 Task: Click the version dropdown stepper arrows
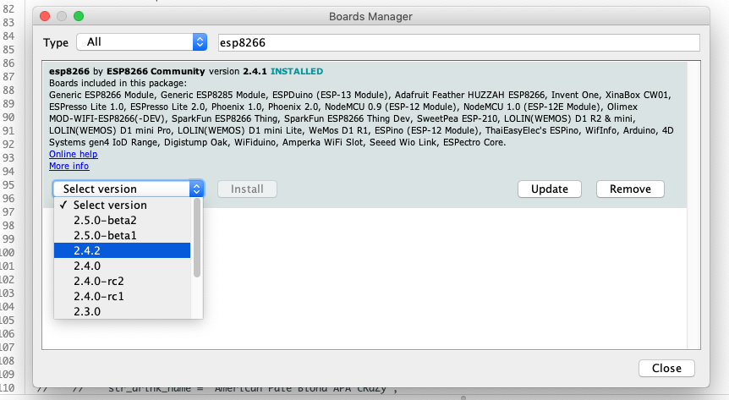coord(197,189)
